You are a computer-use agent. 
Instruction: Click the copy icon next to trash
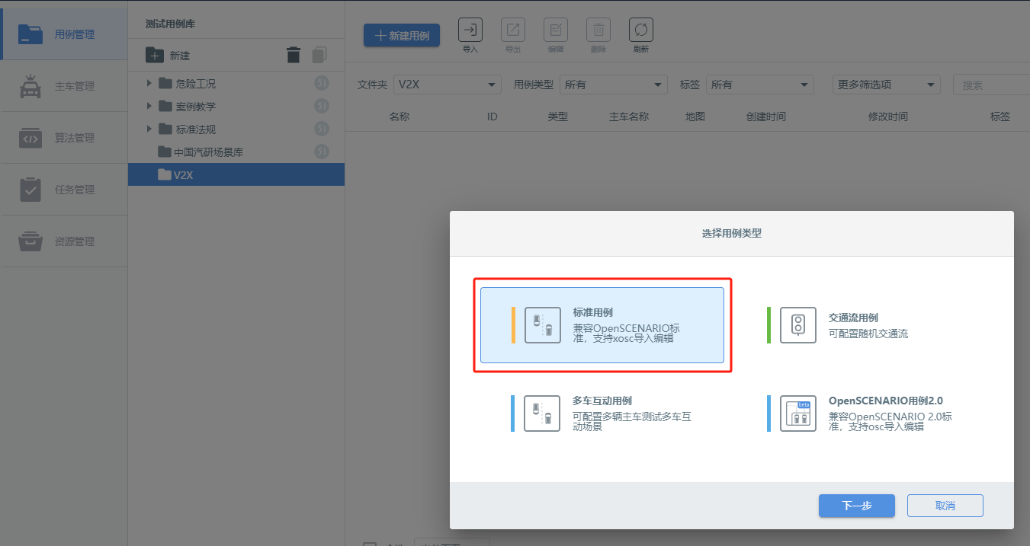point(319,55)
